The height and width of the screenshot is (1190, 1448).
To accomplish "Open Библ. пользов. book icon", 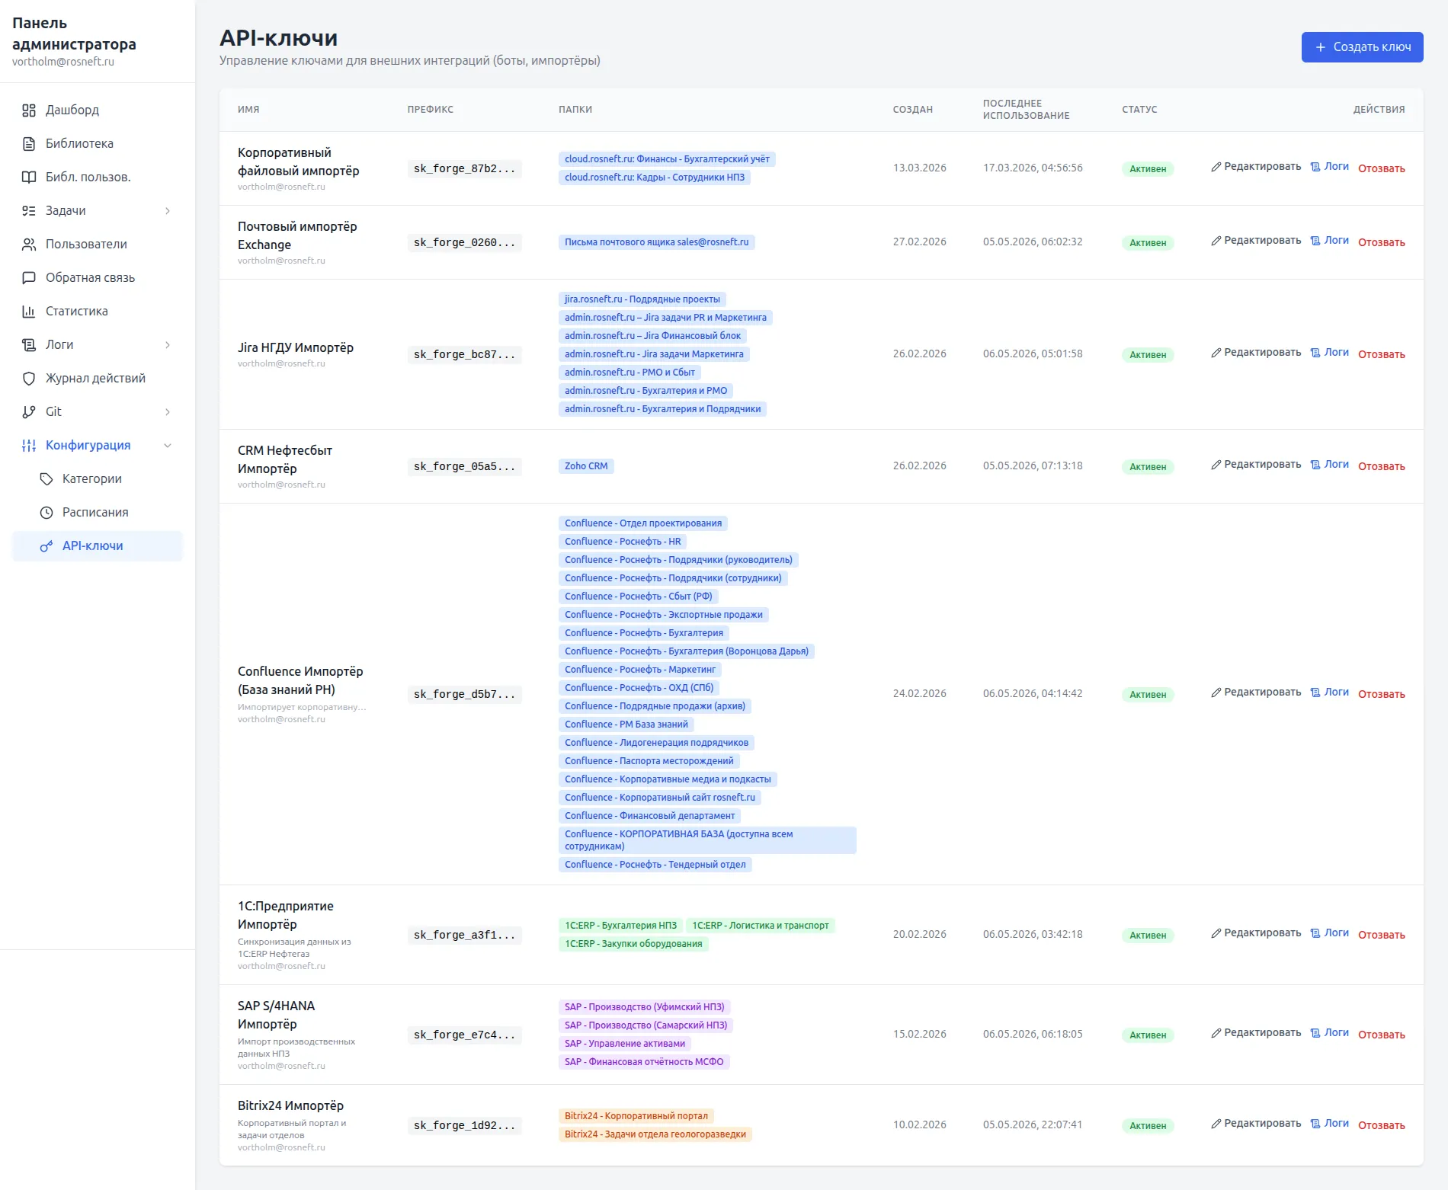I will click(29, 178).
